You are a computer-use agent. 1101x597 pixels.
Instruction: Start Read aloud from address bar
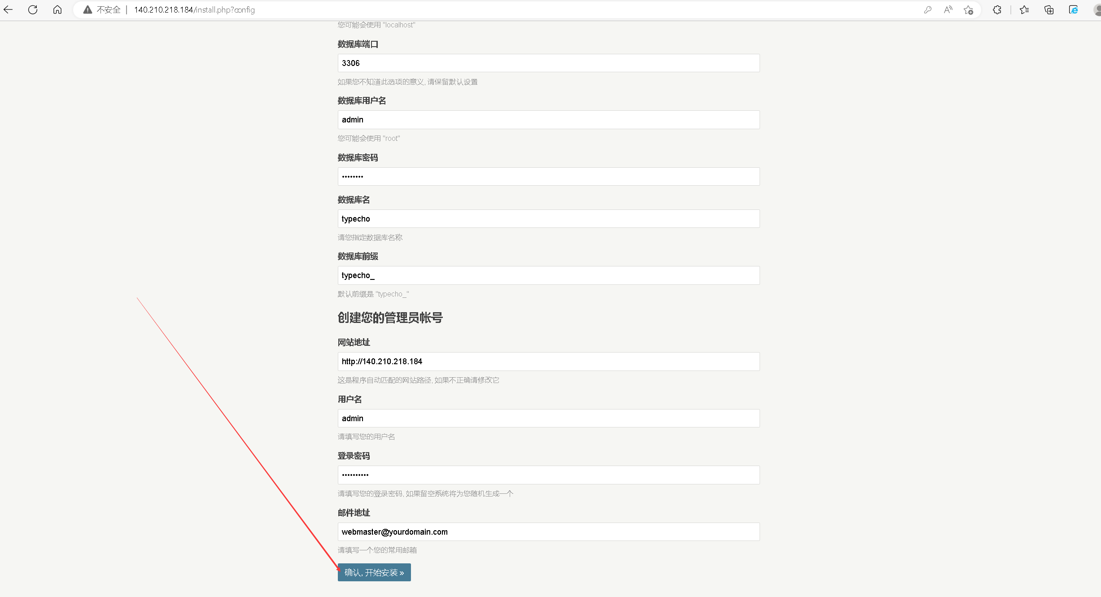click(948, 10)
